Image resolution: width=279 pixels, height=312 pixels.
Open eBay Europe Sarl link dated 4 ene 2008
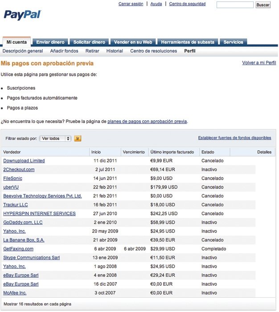(21, 275)
